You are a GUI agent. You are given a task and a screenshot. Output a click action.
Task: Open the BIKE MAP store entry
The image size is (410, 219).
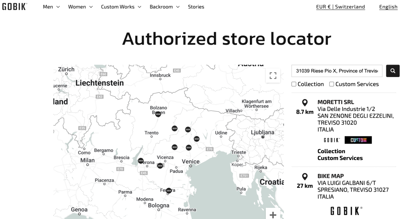click(x=330, y=176)
